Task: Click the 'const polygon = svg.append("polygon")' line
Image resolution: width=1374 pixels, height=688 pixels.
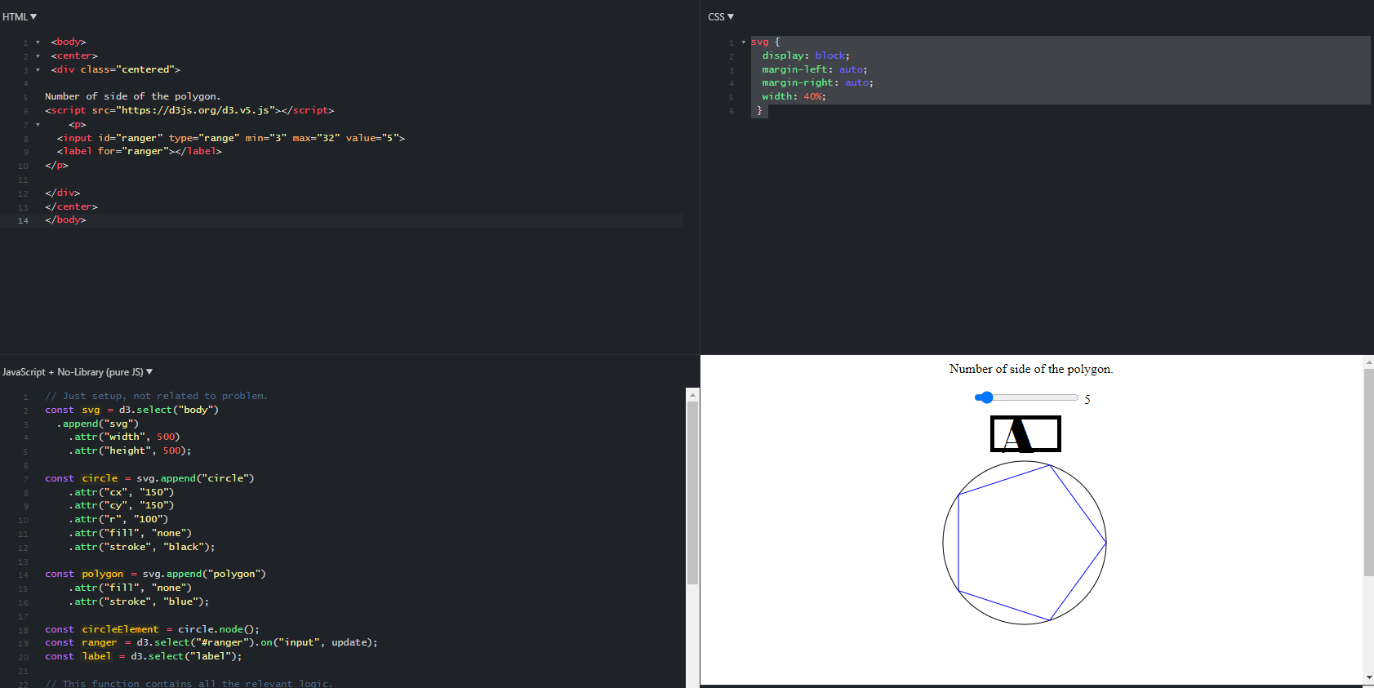Action: pos(155,574)
